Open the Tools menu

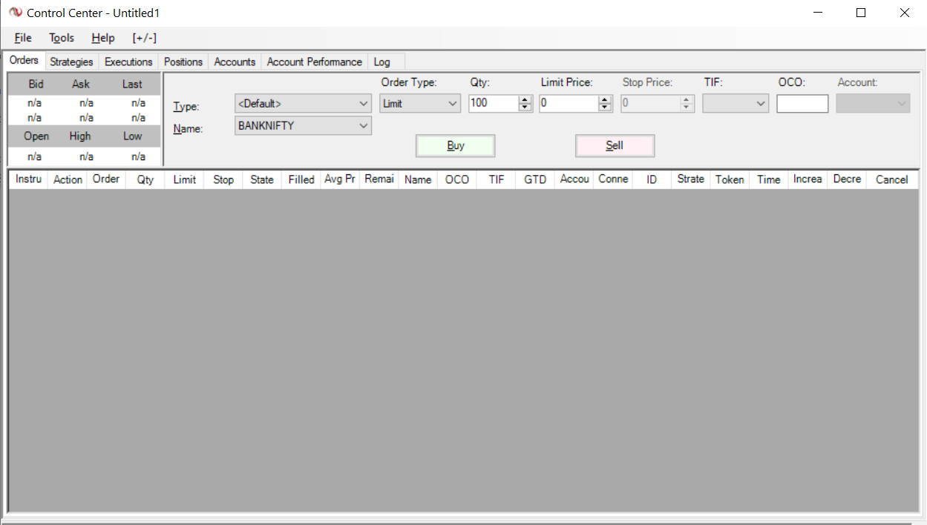coord(62,38)
